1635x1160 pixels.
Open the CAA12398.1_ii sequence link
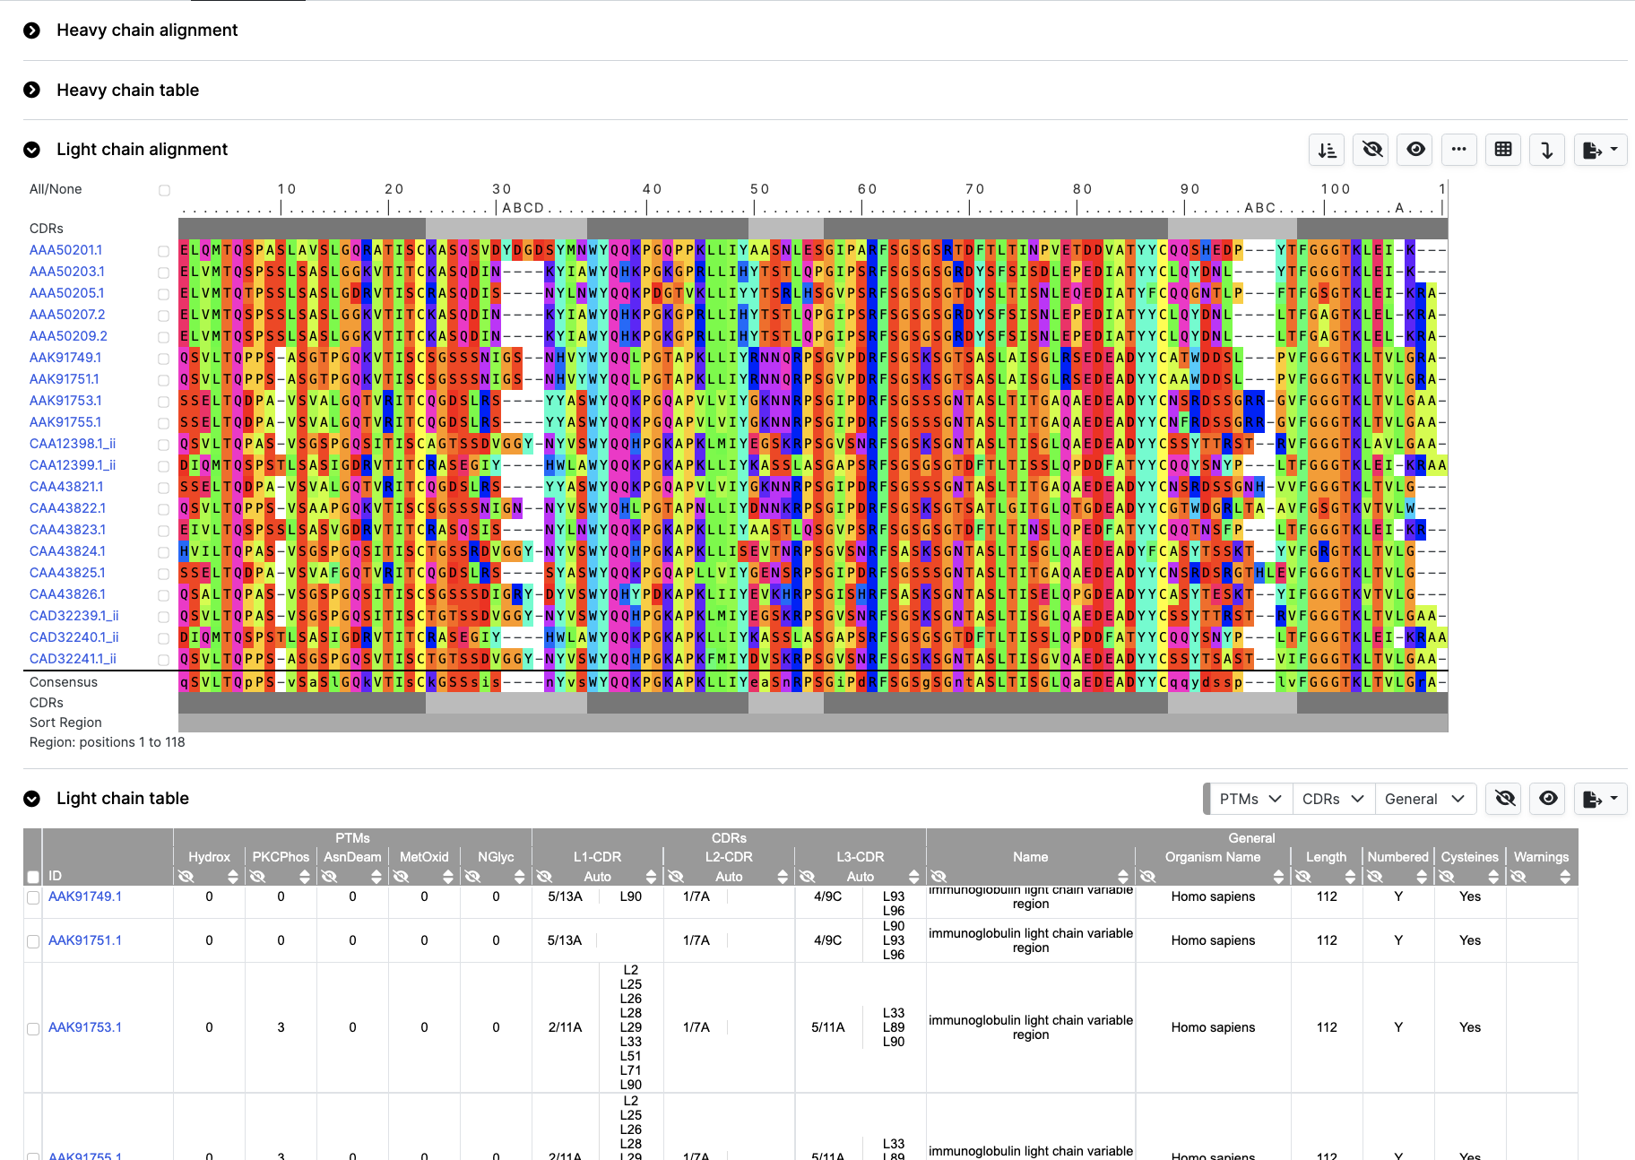[x=73, y=444]
